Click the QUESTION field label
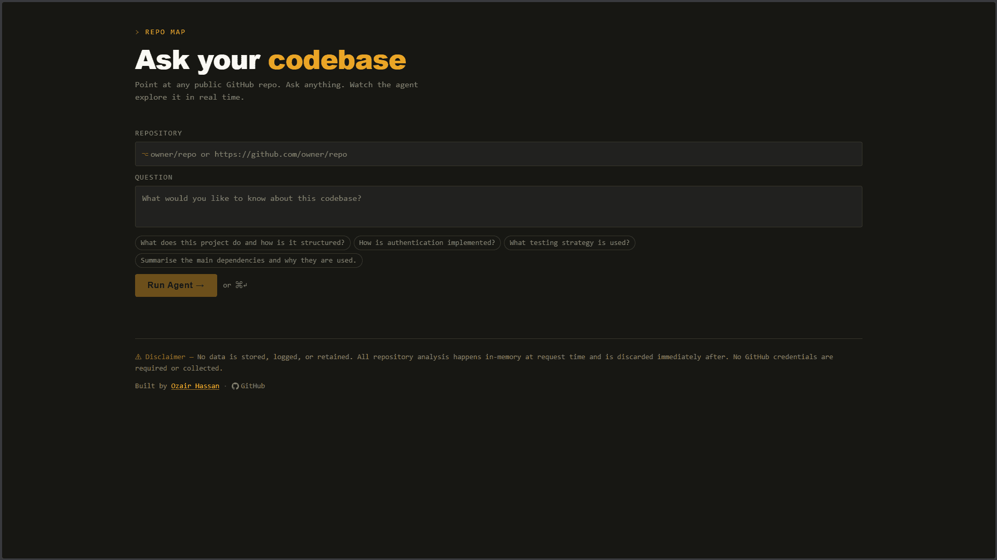 pos(154,177)
